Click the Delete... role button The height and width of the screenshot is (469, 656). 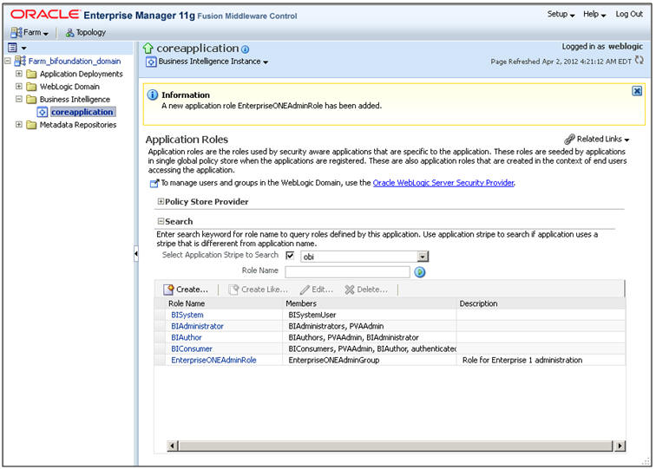coord(366,290)
